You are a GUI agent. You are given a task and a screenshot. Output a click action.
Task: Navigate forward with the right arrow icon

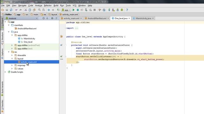[53, 10]
